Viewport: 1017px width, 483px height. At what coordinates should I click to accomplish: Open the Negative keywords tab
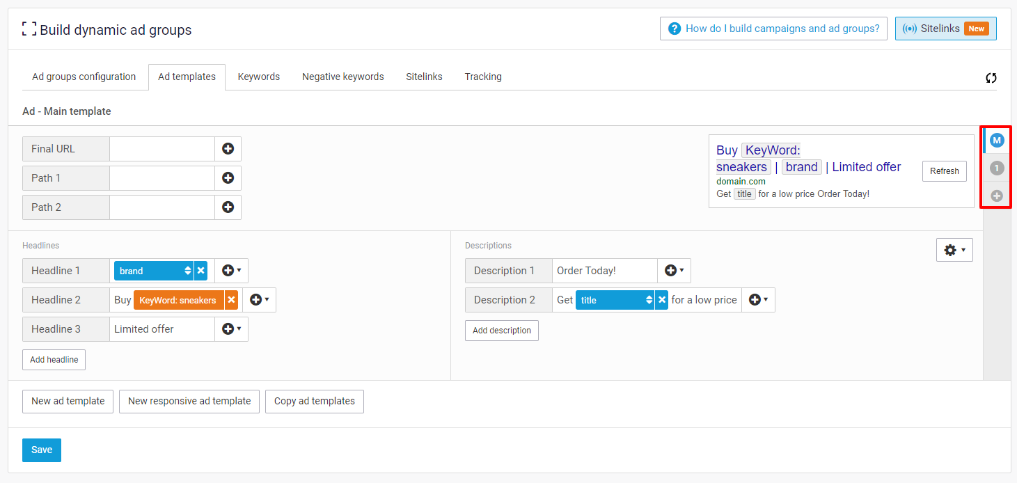pos(342,77)
